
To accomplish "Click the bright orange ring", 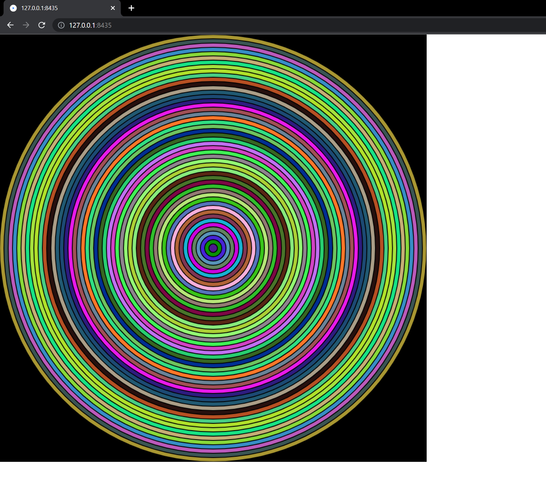I will (213, 118).
